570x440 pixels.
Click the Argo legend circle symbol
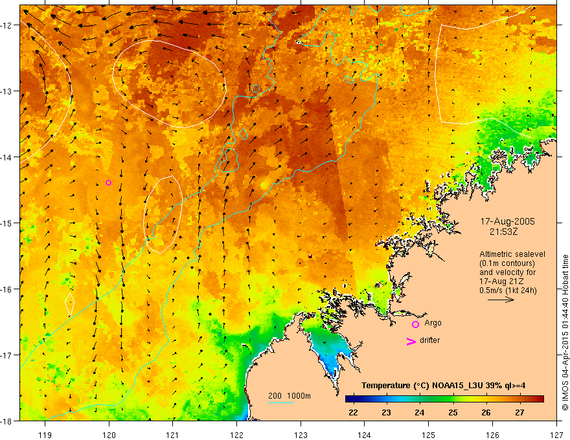point(415,324)
